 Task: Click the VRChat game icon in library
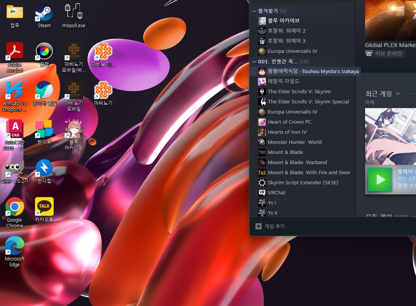[262, 193]
